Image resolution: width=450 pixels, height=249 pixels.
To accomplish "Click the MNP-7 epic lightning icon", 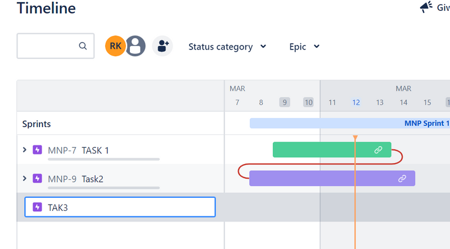I will tap(38, 150).
